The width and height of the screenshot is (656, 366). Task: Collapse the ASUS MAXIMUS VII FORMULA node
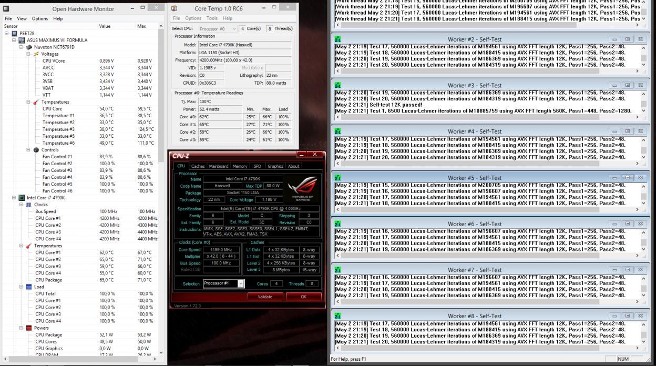tap(14, 40)
